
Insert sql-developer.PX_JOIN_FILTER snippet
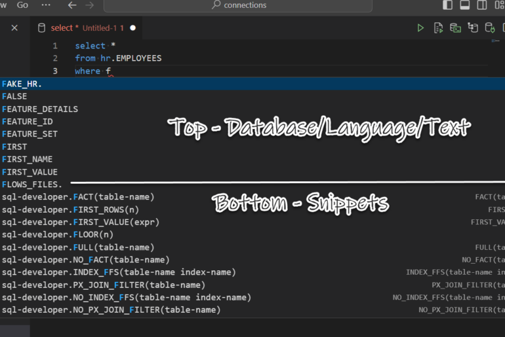point(253,285)
